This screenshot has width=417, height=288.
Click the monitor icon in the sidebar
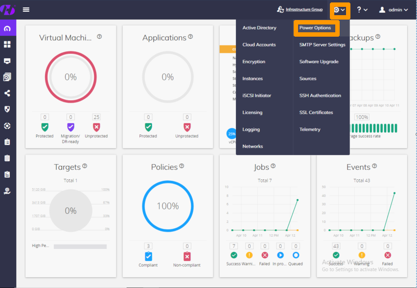pyautogui.click(x=7, y=61)
